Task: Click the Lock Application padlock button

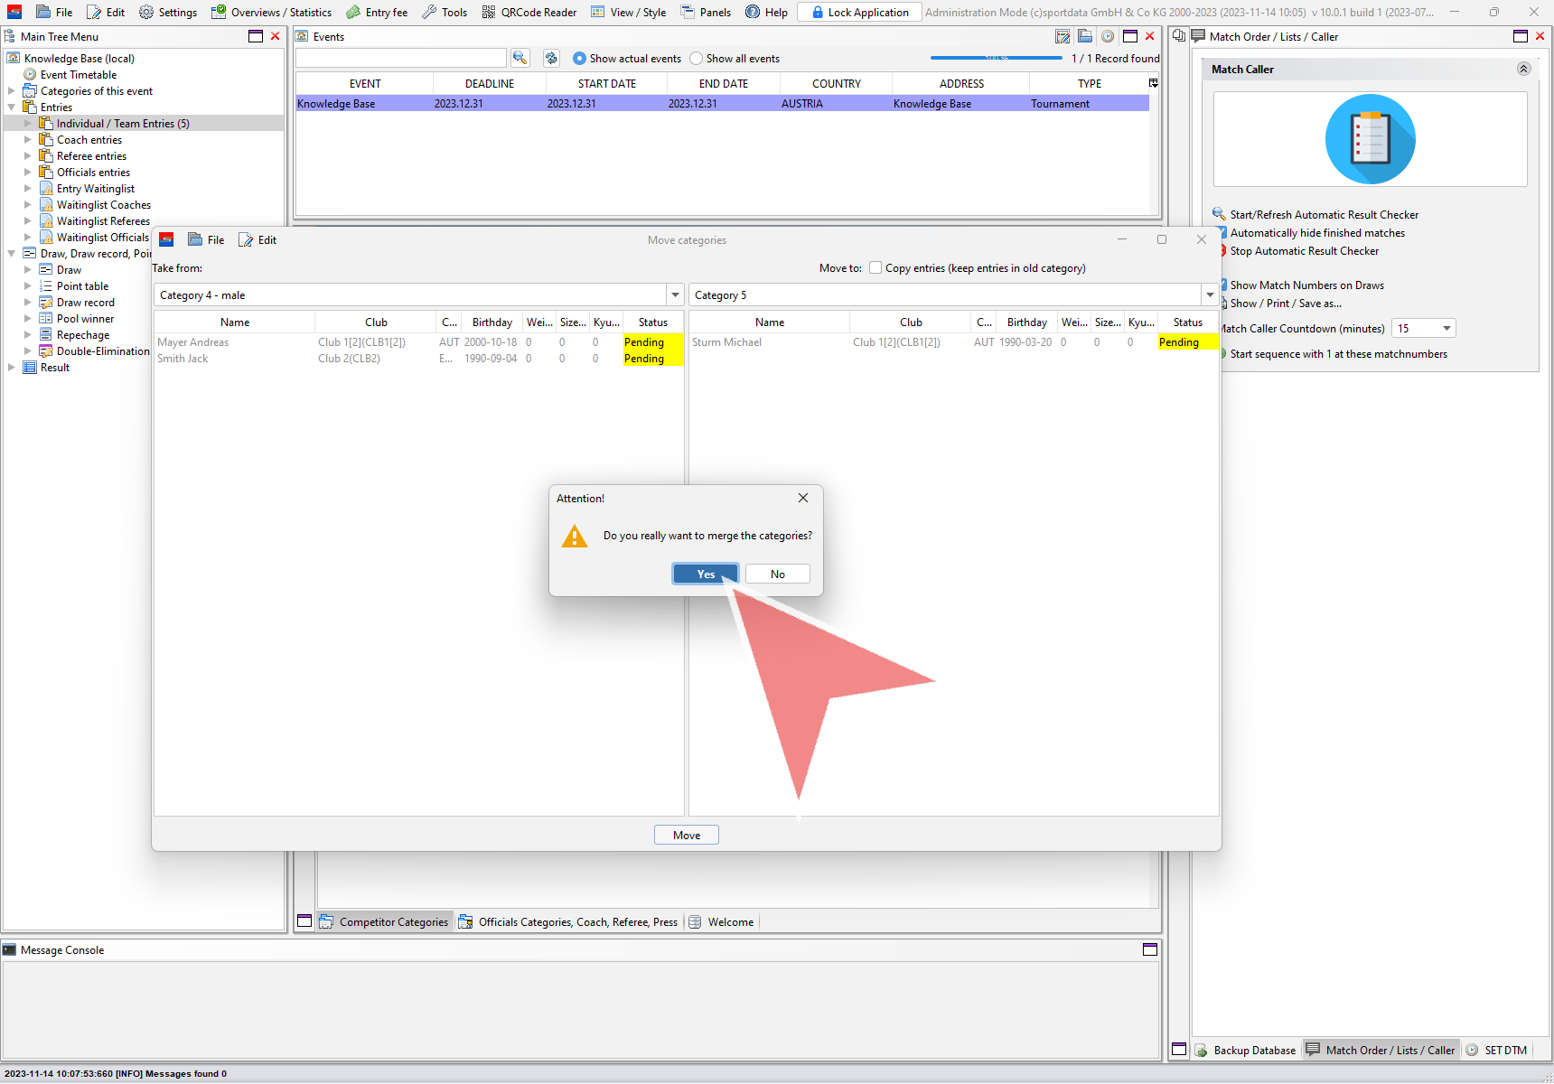Action: [x=859, y=13]
